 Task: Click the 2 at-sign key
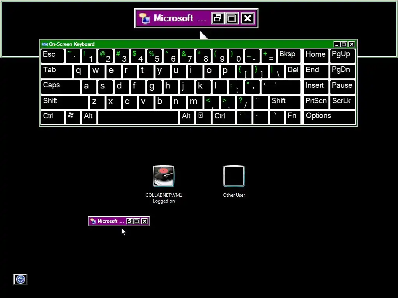[x=105, y=56]
